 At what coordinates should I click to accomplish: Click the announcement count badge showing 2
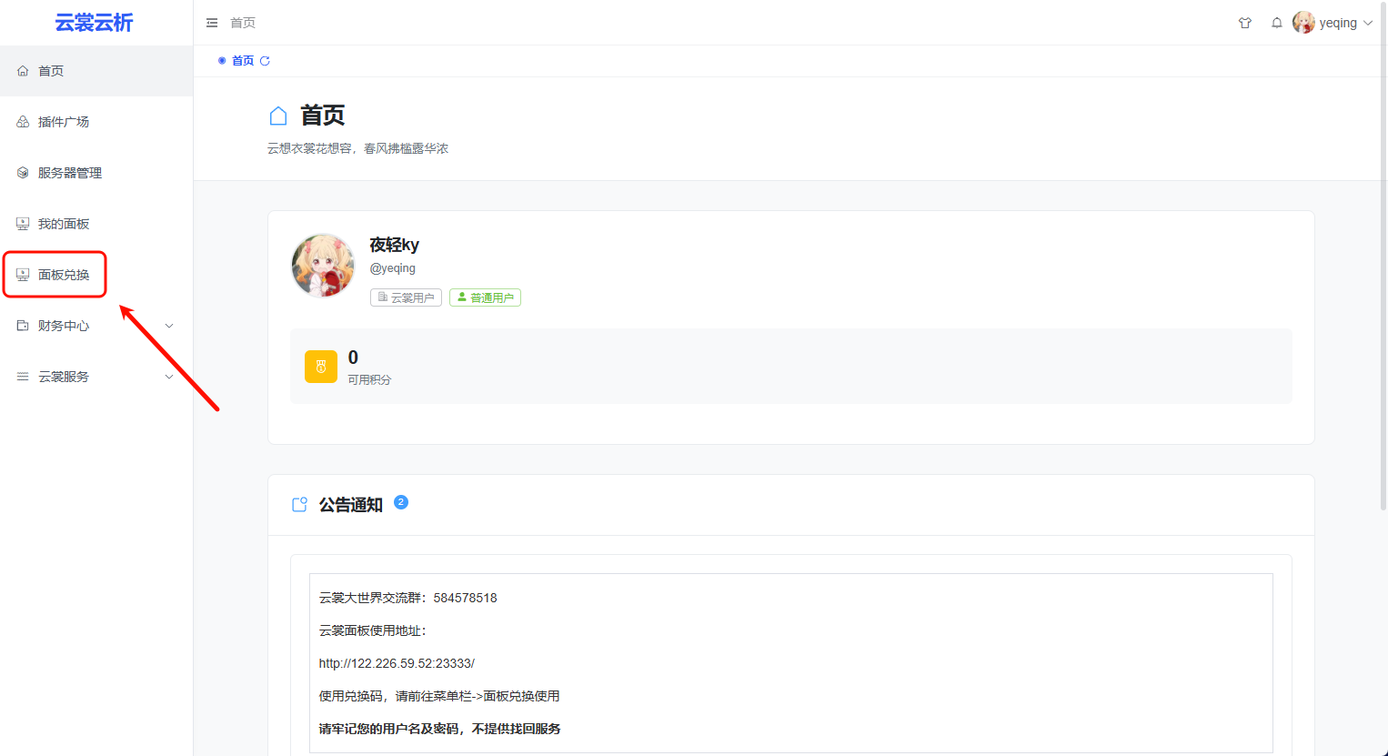coord(401,502)
